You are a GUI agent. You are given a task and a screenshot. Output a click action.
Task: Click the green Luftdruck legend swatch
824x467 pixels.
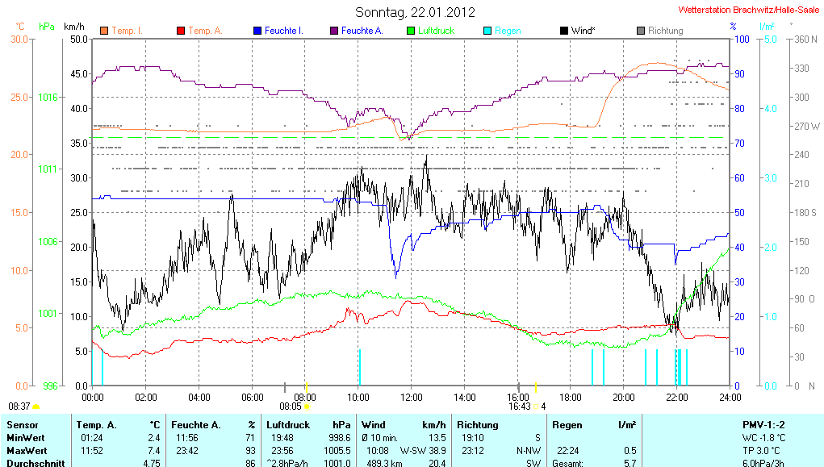[411, 31]
